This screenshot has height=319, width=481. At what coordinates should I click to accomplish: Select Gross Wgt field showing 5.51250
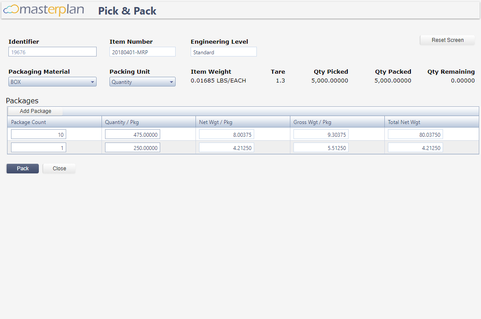click(321, 147)
